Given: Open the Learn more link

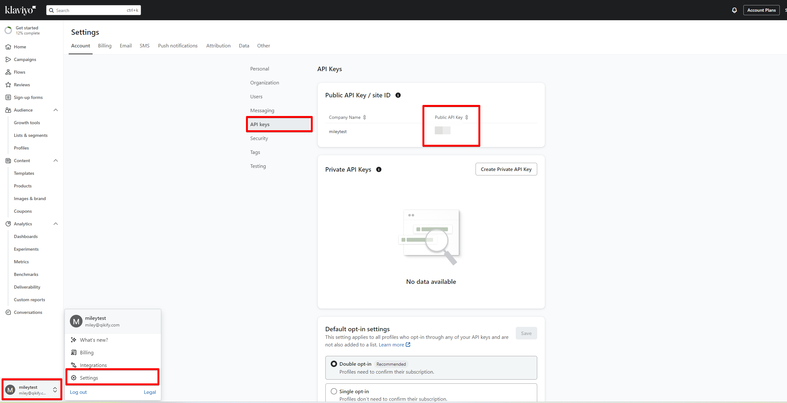Looking at the screenshot, I should click(391, 345).
